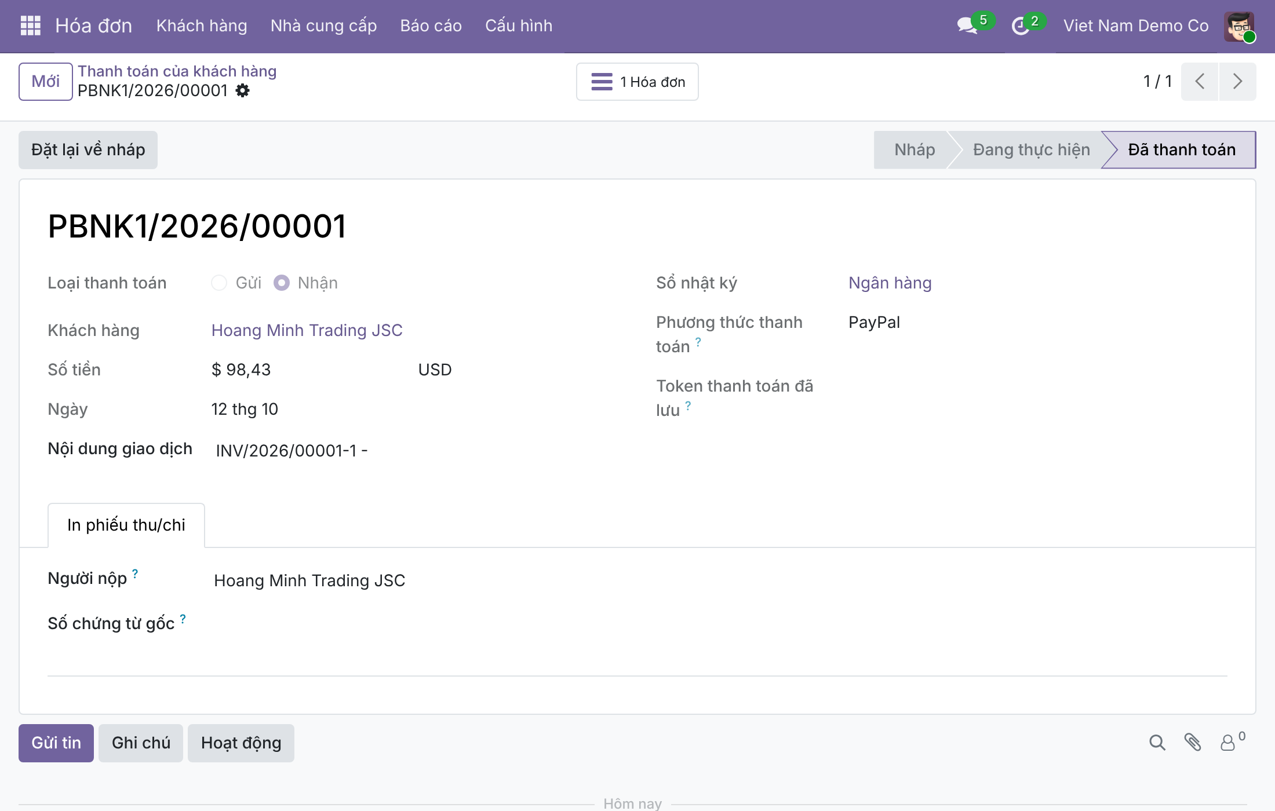This screenshot has width=1275, height=811.
Task: Open customer Hoang Minh Trading JSC link
Action: click(307, 330)
